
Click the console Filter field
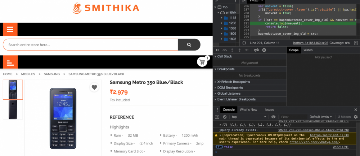point(293,117)
